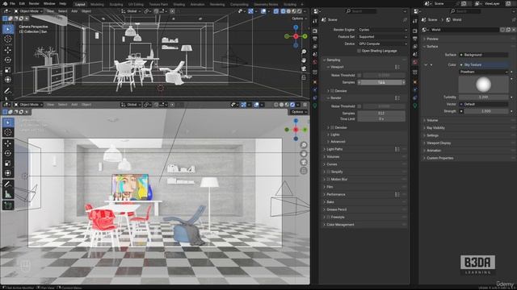
Task: Open World properties tab in right properties editor
Action: pos(415,62)
